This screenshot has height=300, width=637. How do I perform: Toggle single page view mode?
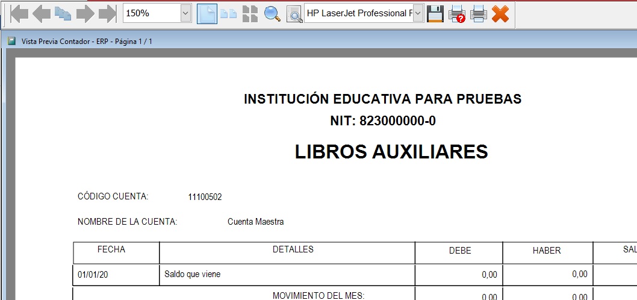207,13
